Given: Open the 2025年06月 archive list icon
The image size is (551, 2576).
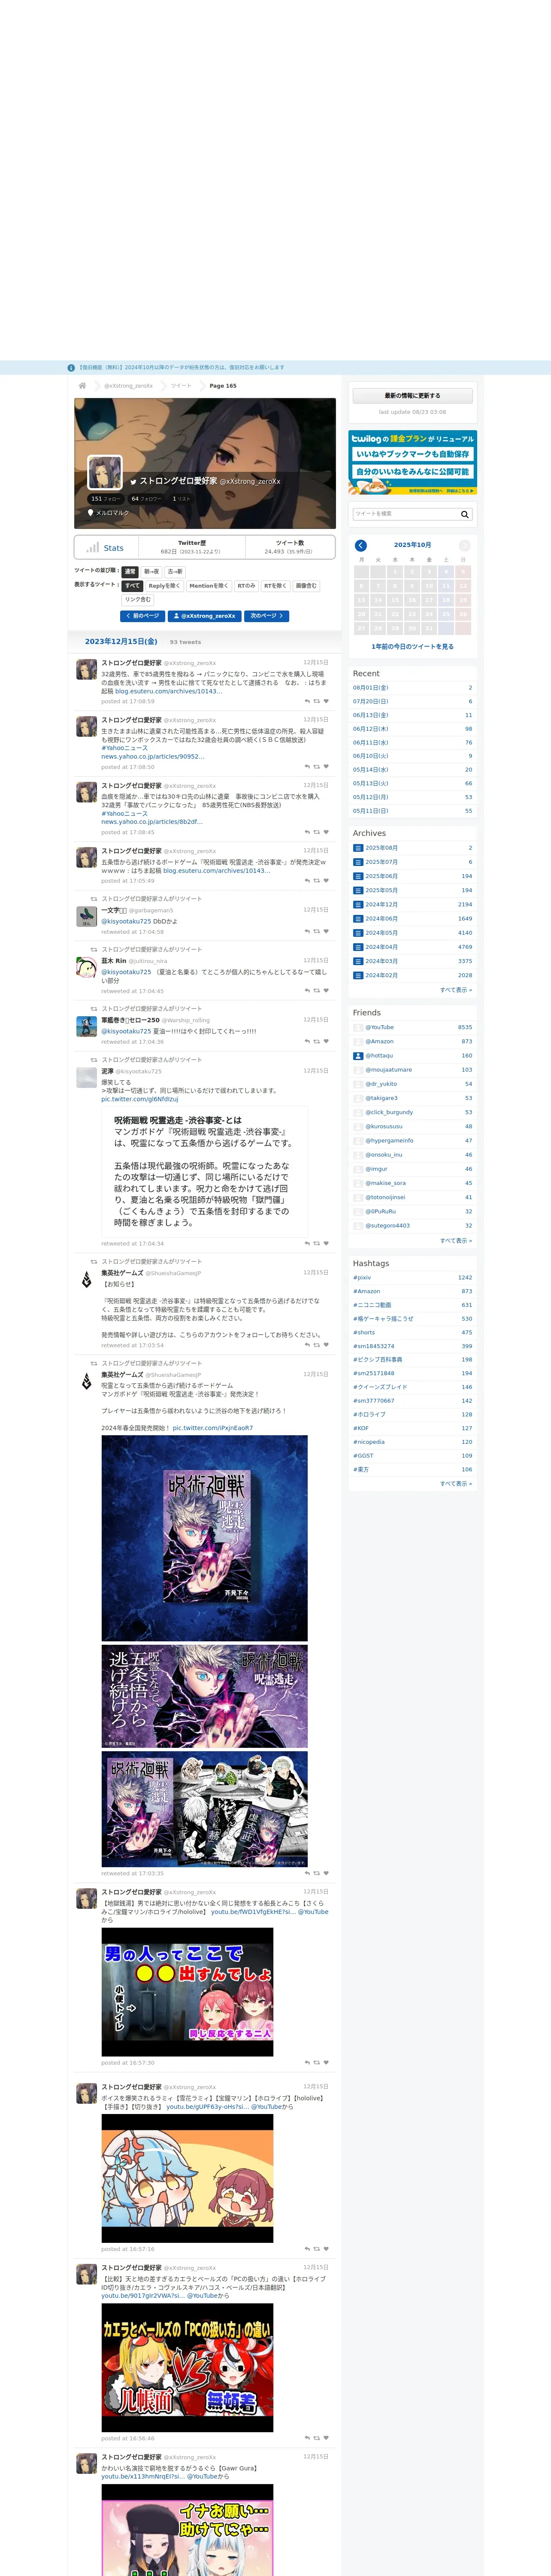Looking at the screenshot, I should [x=358, y=876].
